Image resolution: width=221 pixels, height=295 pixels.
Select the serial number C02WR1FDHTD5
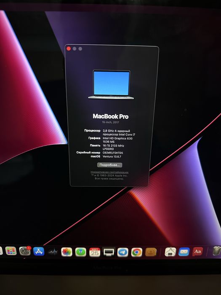coord(113,153)
